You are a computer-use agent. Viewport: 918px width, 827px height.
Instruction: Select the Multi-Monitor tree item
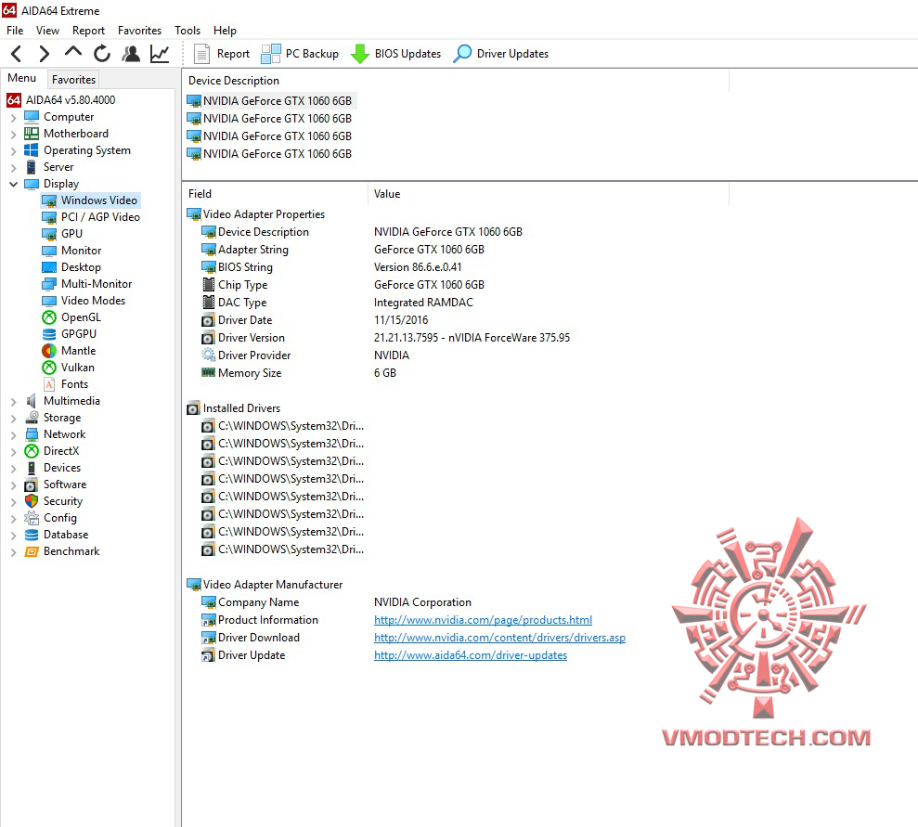97,284
